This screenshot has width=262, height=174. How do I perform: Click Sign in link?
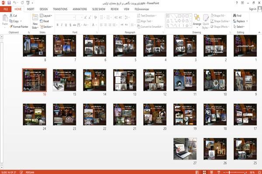click(252, 9)
